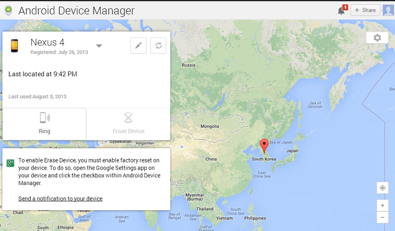The height and width of the screenshot is (231, 395).
Task: Click the Vietnam map label
Action: tap(224, 218)
